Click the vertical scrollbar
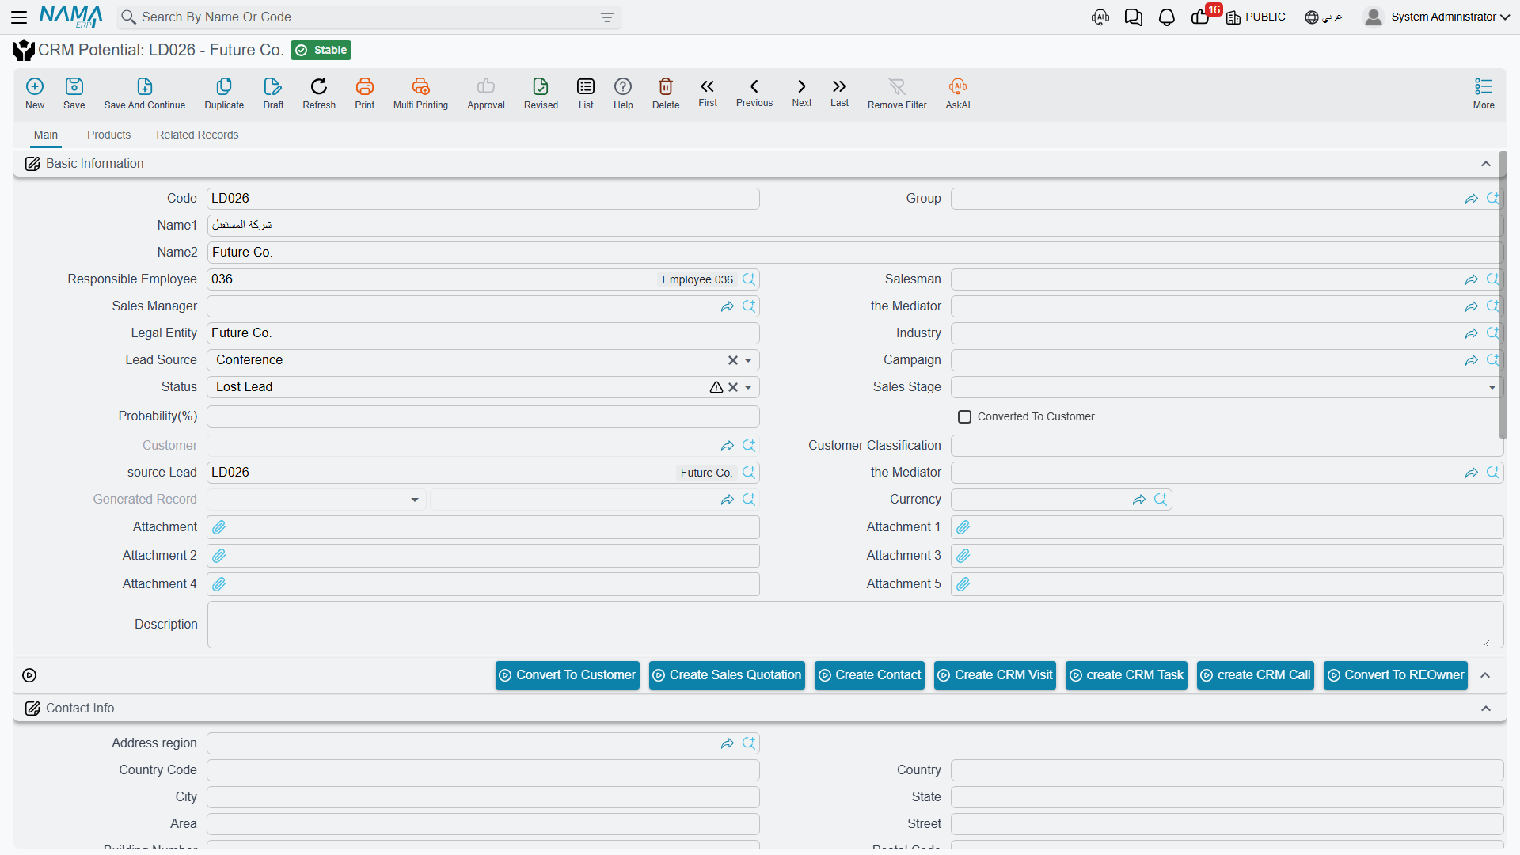Viewport: 1520px width, 855px height. click(x=1503, y=294)
